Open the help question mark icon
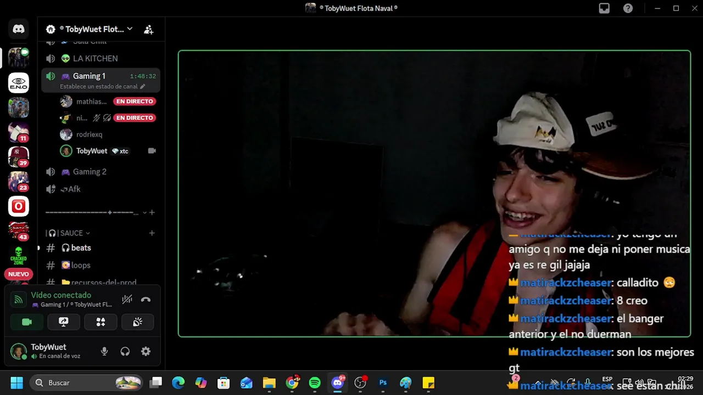703x395 pixels. click(628, 8)
